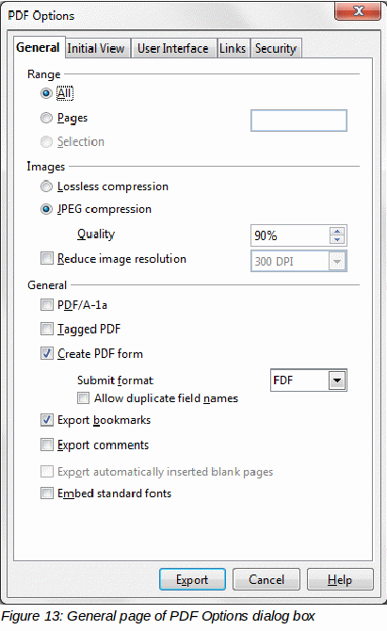The image size is (387, 631).
Task: Enable the PDF/A-1a checkbox
Action: click(47, 304)
